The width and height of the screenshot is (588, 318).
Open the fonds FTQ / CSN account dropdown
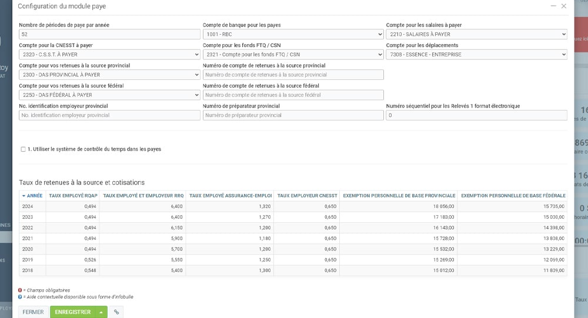293,55
